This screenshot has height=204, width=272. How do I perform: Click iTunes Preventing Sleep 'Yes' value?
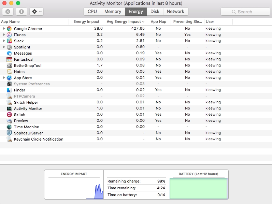click(187, 34)
